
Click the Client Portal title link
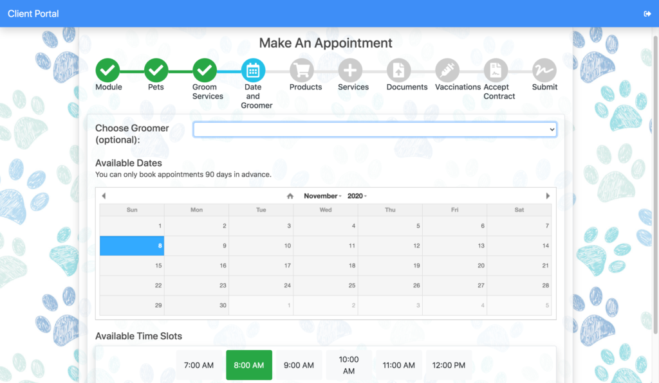click(x=33, y=14)
